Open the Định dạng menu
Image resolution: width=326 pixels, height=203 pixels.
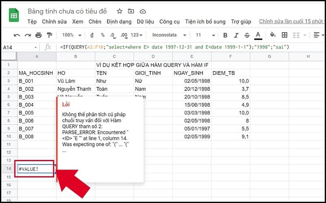pyautogui.click(x=119, y=22)
